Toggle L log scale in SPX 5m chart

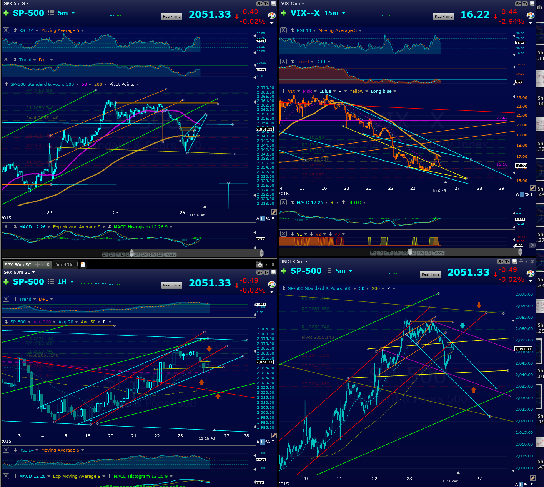point(263,219)
